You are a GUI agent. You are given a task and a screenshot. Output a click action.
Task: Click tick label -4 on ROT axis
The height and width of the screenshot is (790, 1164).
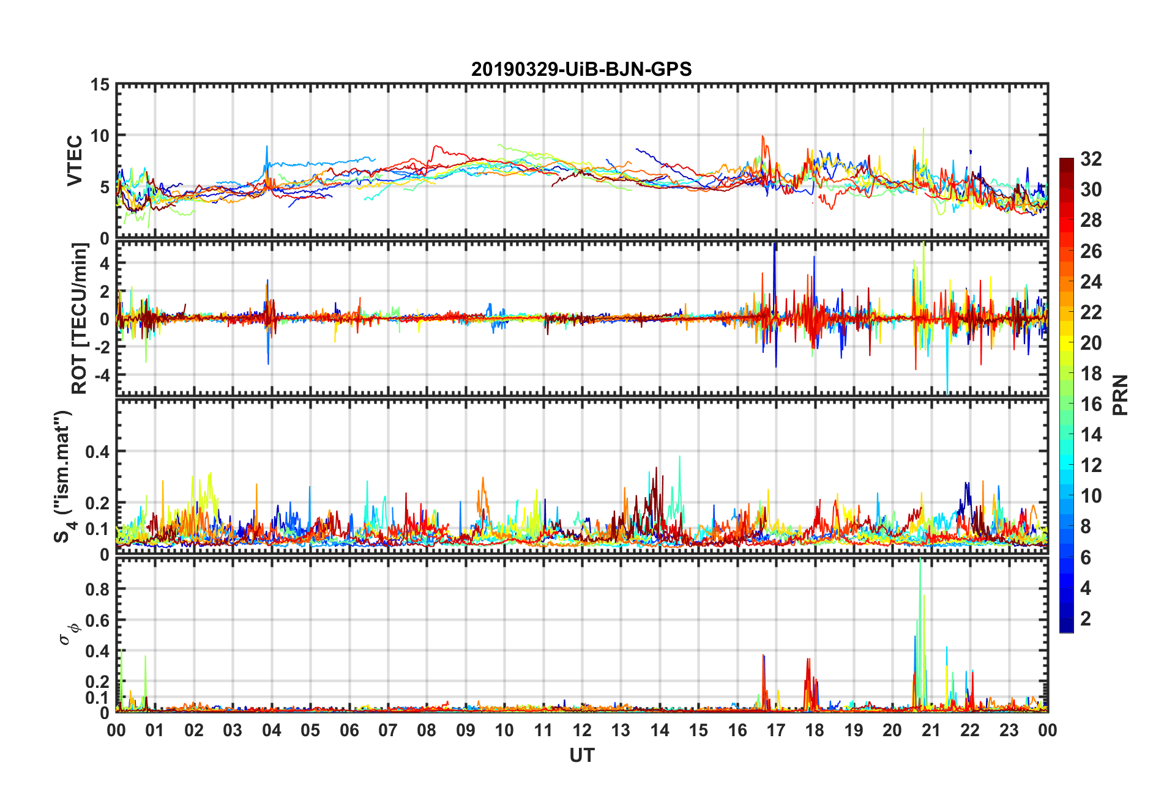pos(101,374)
